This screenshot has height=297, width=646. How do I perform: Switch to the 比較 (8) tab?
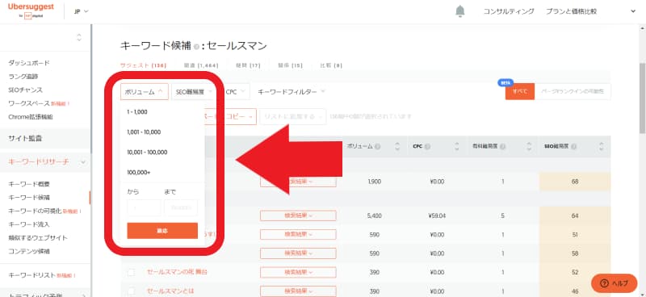(x=331, y=65)
